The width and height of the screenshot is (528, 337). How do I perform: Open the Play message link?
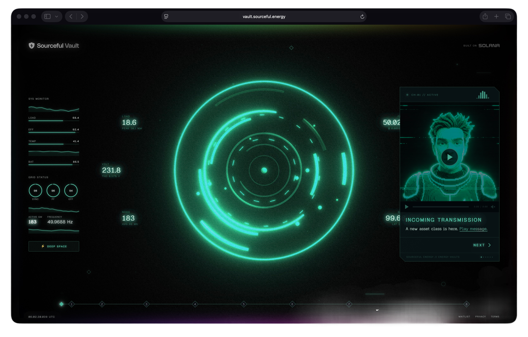click(473, 229)
